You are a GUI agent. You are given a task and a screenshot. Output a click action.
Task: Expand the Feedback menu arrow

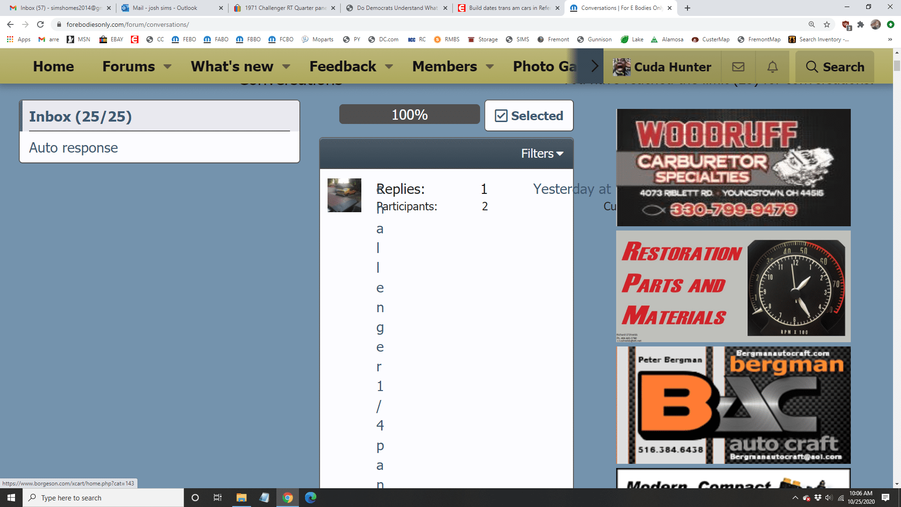[389, 67]
